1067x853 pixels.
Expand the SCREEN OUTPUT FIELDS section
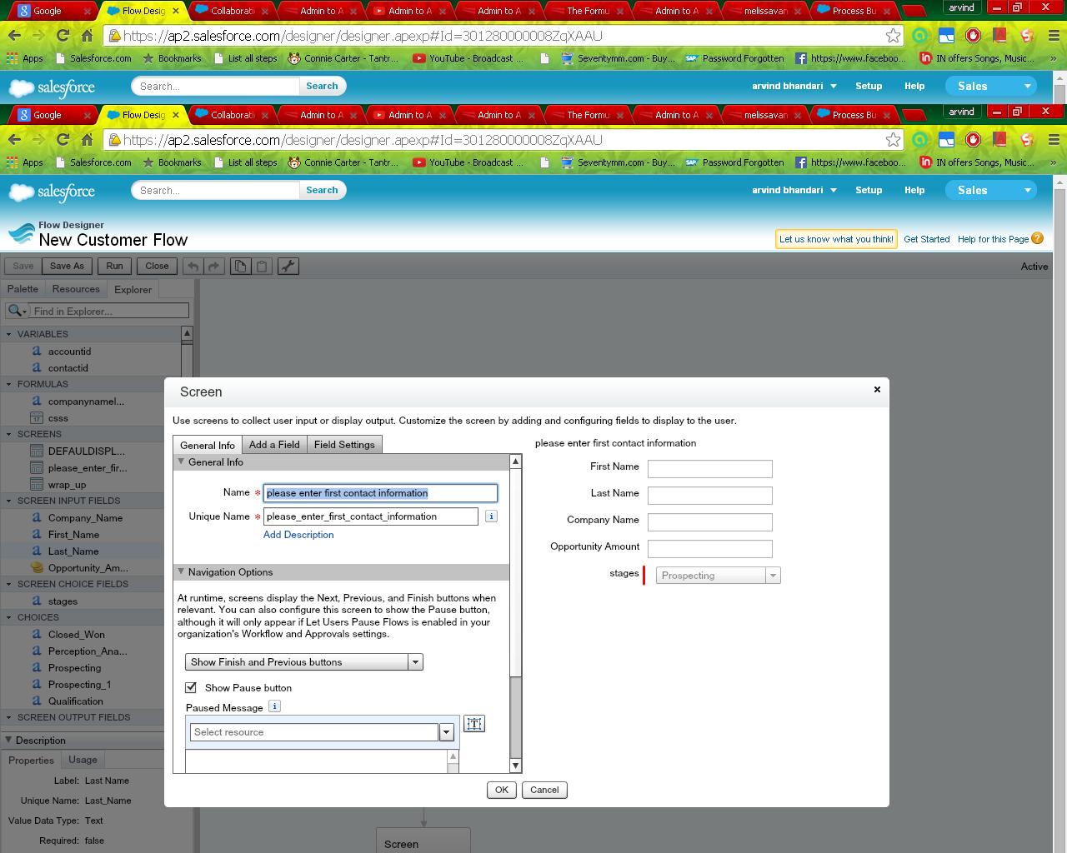9,717
